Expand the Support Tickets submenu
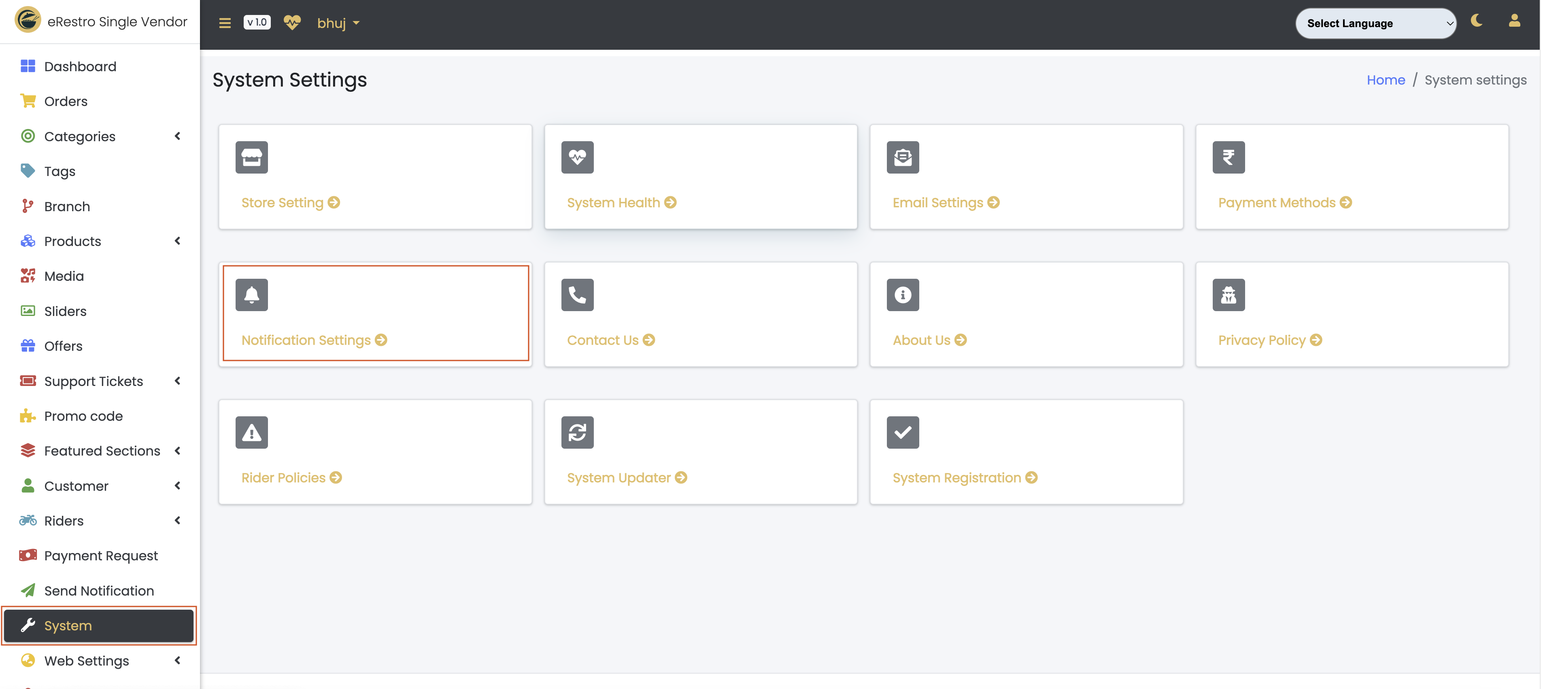1541x689 pixels. [x=100, y=381]
